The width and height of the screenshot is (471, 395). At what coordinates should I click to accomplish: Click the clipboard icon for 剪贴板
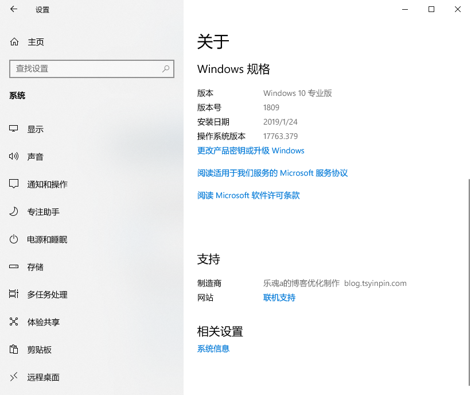pos(14,349)
